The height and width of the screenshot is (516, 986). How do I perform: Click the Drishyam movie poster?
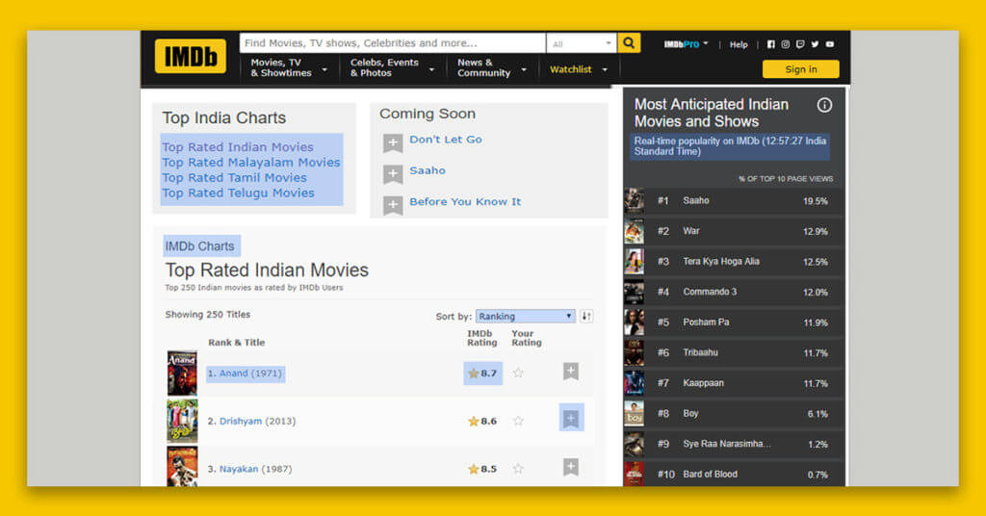[182, 421]
